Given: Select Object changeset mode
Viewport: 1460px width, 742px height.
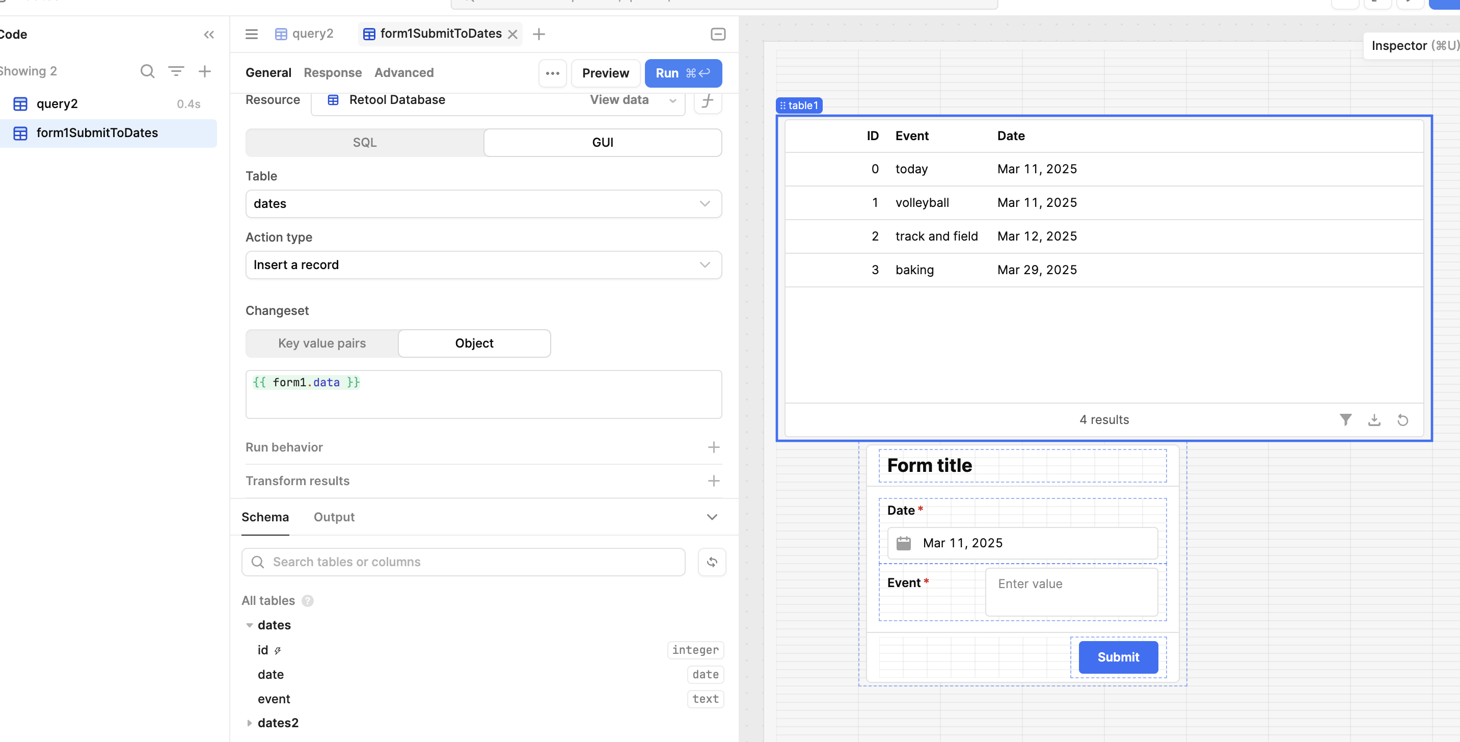Looking at the screenshot, I should point(474,343).
